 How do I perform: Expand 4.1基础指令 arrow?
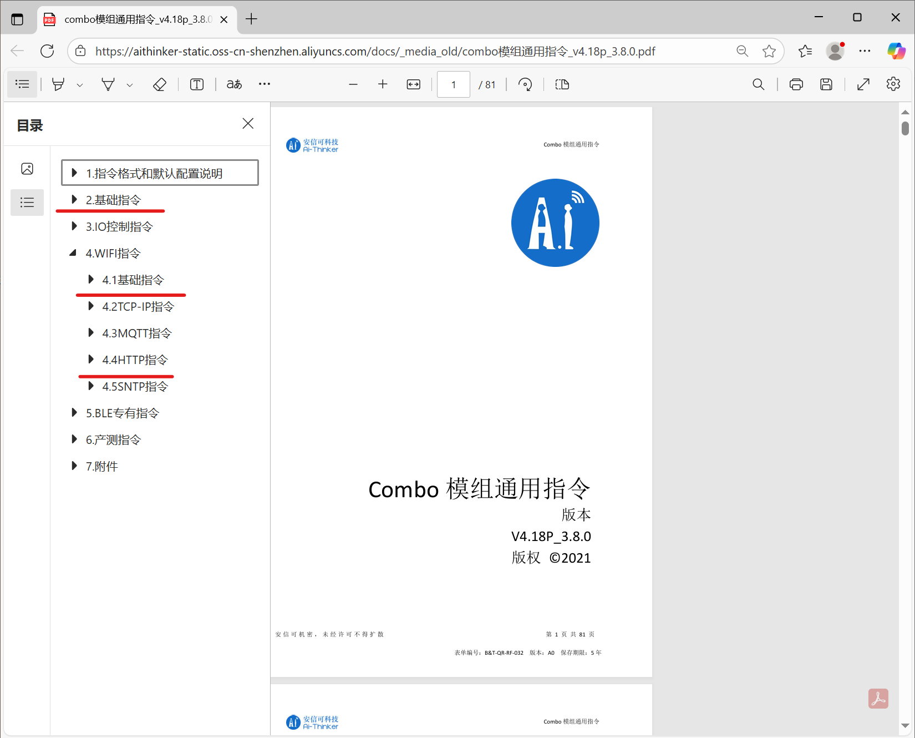pos(91,280)
